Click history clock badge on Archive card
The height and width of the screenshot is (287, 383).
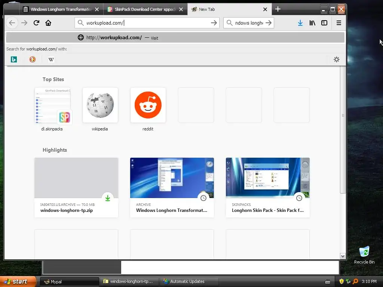[203, 198]
